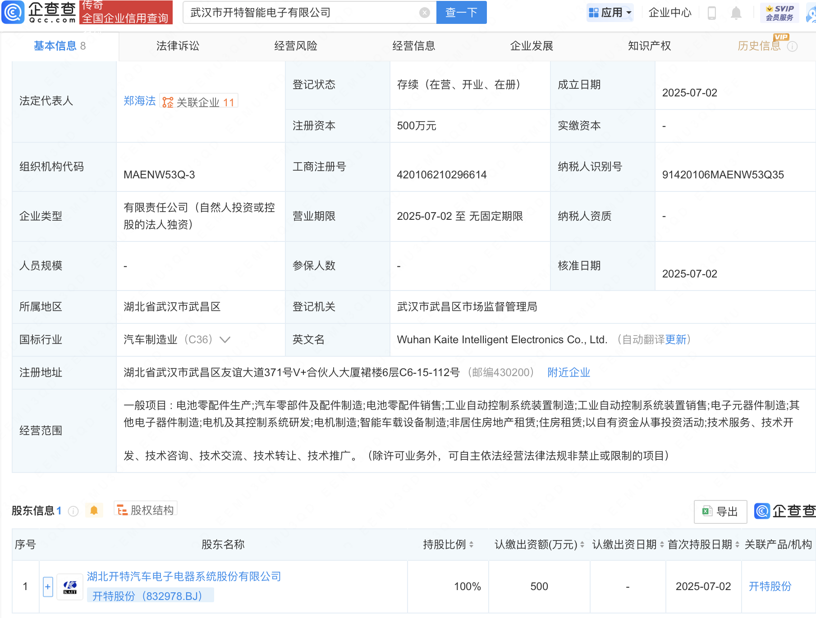Click the 500万元 registered capital value
Viewport: 816px width, 618px height.
[x=417, y=126]
